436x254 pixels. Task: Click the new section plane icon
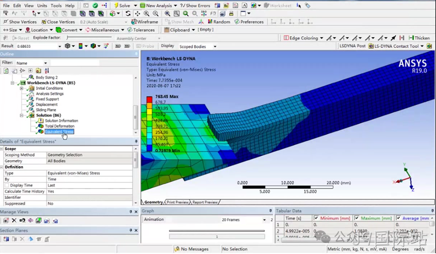pyautogui.click(x=6, y=239)
